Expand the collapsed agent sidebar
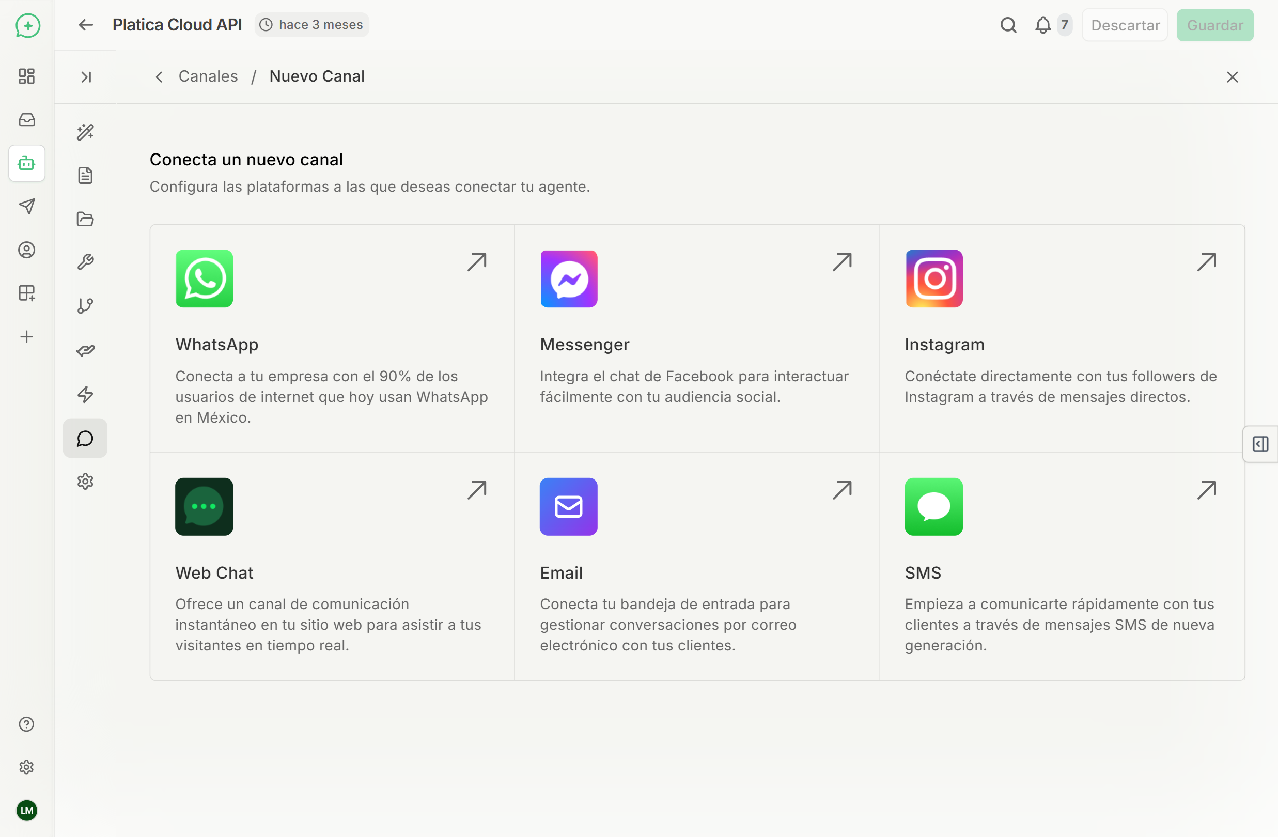The image size is (1278, 837). pos(85,77)
